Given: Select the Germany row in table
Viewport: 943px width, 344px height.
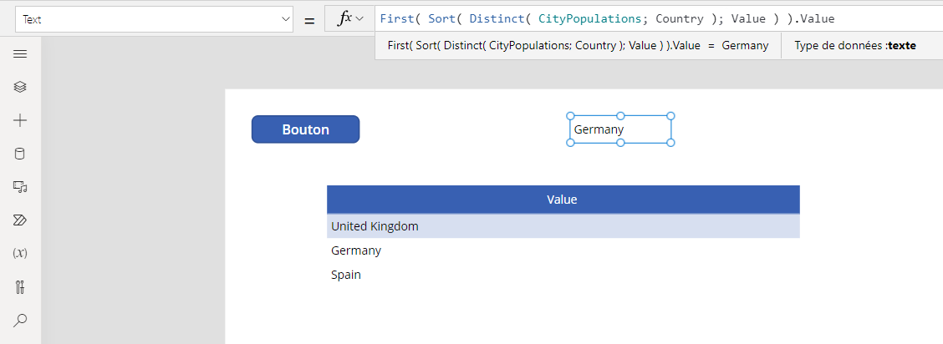Looking at the screenshot, I should tap(563, 250).
